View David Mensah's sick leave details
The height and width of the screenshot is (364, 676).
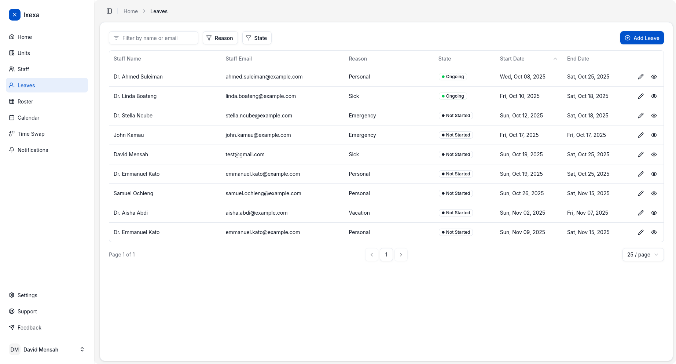(654, 154)
